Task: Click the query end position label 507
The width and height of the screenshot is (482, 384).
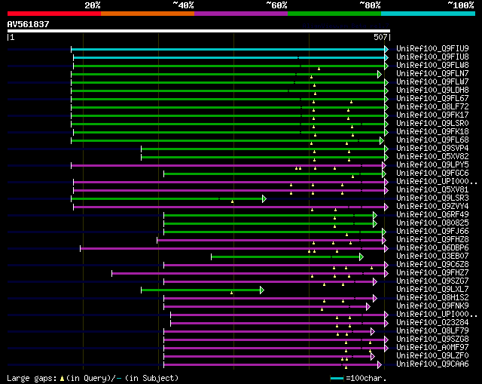Action: [x=380, y=37]
